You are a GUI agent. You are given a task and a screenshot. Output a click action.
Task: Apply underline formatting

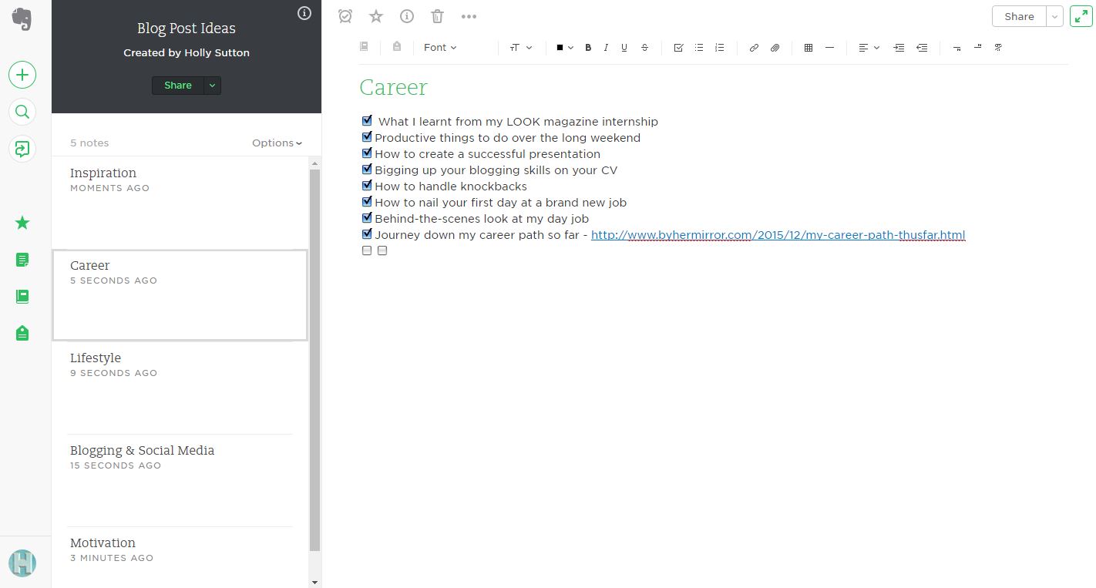coord(624,48)
